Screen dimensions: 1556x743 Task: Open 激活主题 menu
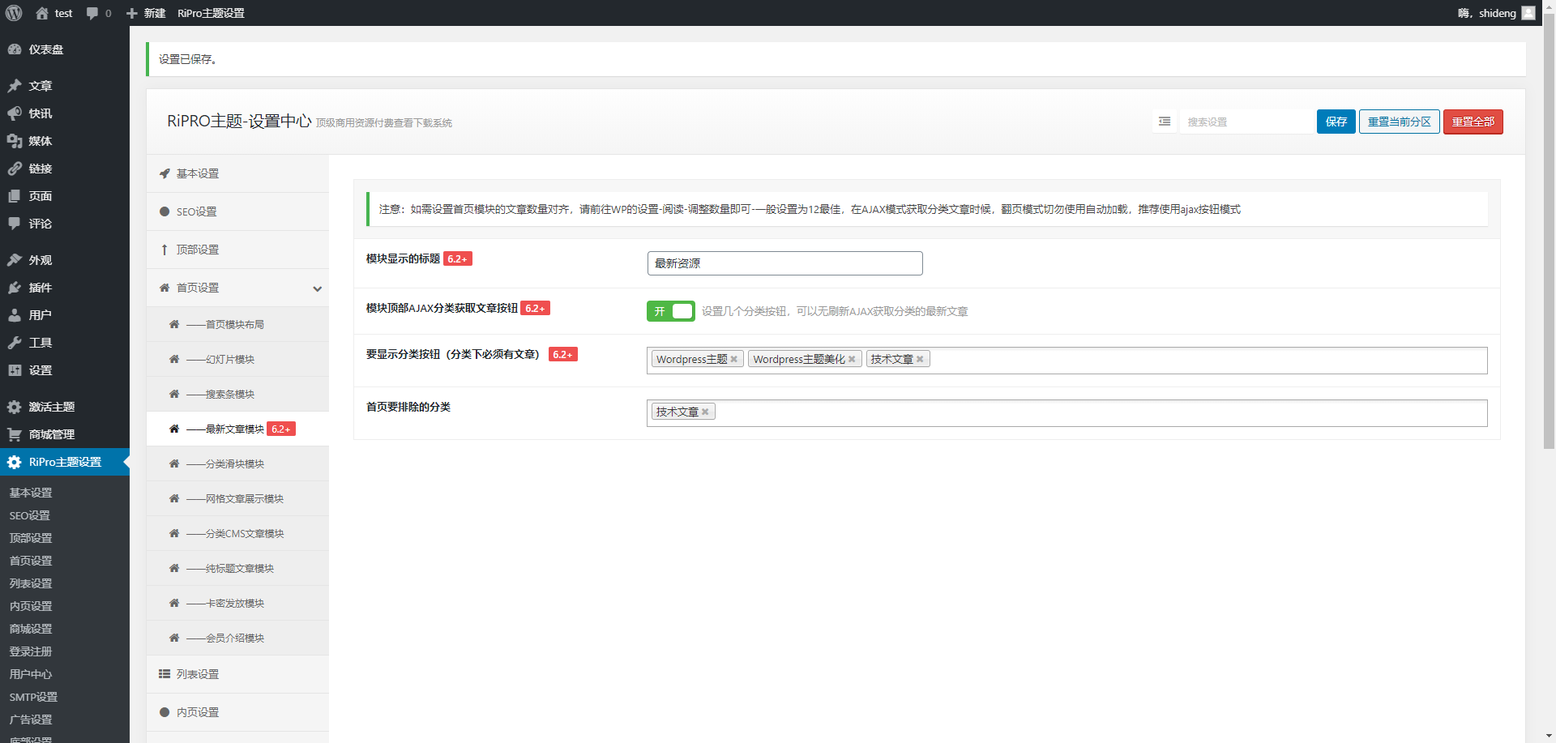65,407
